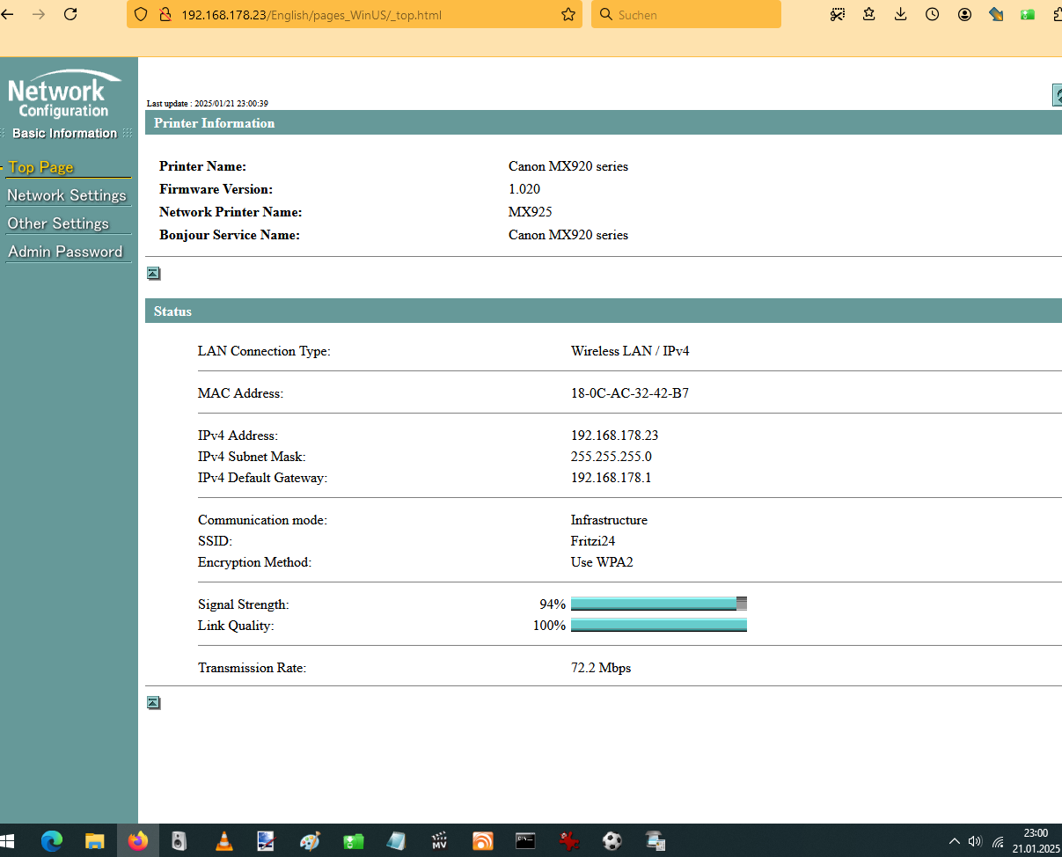Click the network printer name MX925

tap(531, 212)
